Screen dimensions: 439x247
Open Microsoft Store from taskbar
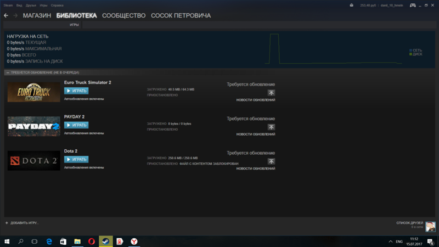tap(63, 242)
